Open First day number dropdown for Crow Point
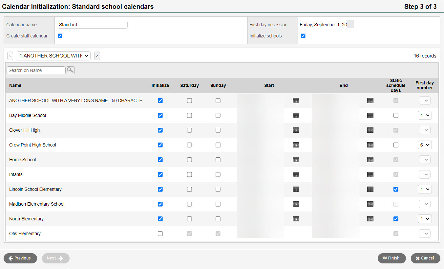This screenshot has width=444, height=269. (x=425, y=145)
